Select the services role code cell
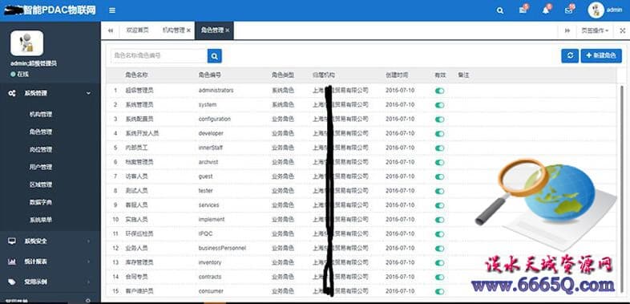This screenshot has height=304, width=630. coord(209,205)
